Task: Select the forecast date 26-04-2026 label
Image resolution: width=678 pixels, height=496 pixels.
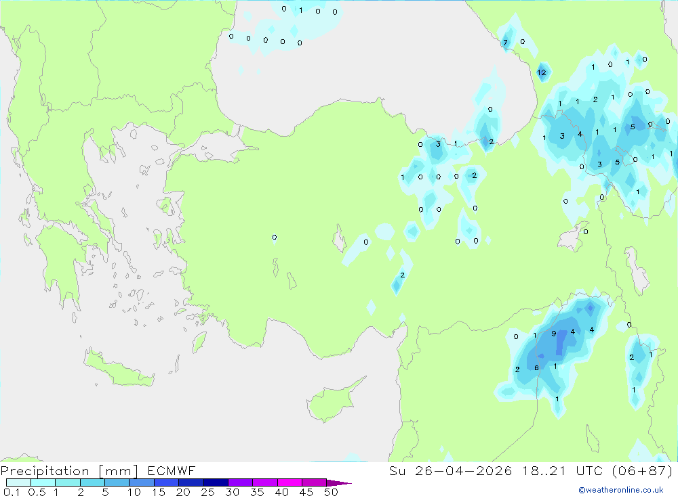Action: (463, 470)
